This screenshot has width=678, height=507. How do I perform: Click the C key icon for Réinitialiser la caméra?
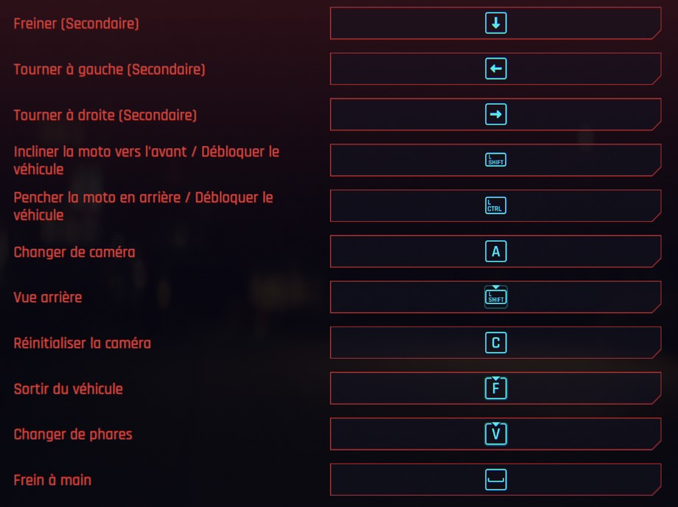pyautogui.click(x=495, y=343)
